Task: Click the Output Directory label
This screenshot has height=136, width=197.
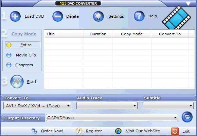Action: click(22, 118)
